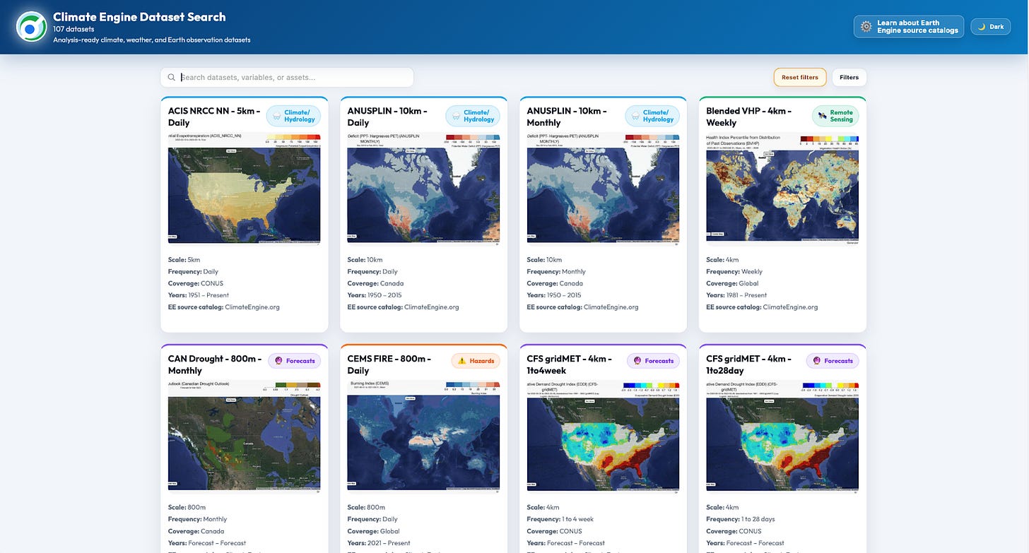Image resolution: width=1029 pixels, height=553 pixels.
Task: Click "Frequency: Weekly" on the Blended VHP card
Action: click(734, 271)
